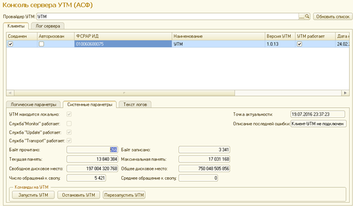Toggle the Авторизован checkbox in the УТМ row
353x206 pixels.
click(x=41, y=44)
